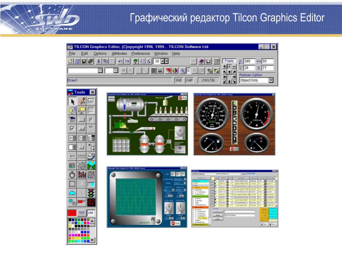Pick the 'abl' text entry tool
Viewport: 342px width, 257px height.
[91, 101]
